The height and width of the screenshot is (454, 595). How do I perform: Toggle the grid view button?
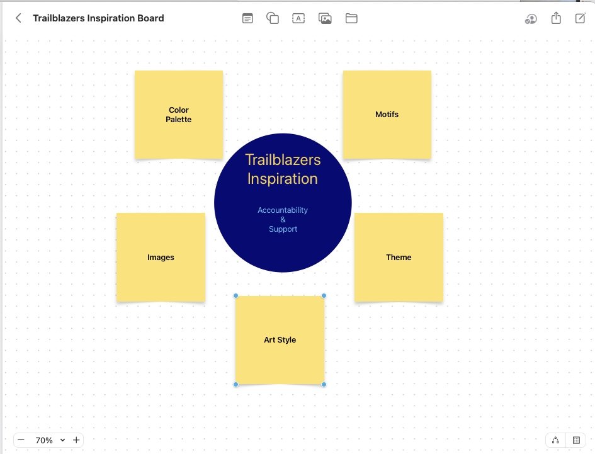click(x=576, y=440)
